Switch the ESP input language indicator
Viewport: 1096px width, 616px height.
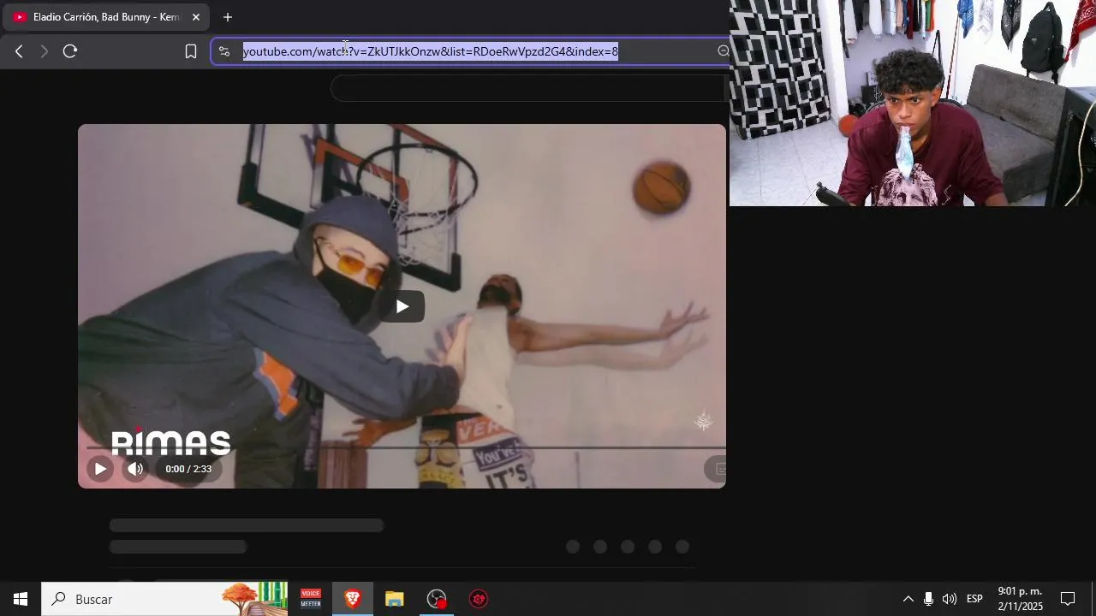(x=974, y=599)
